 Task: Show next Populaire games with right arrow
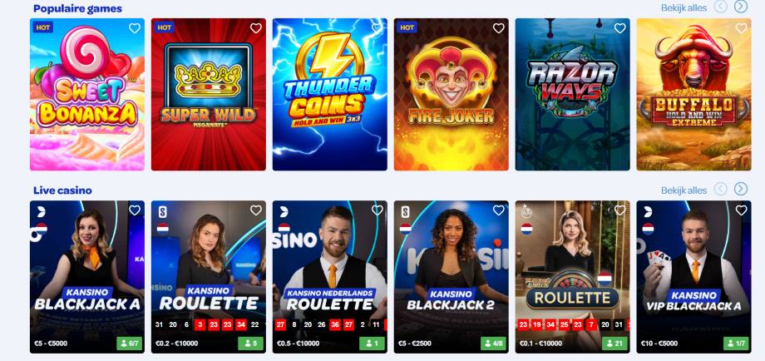(x=741, y=7)
